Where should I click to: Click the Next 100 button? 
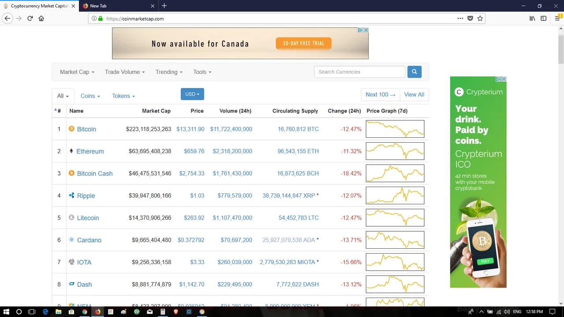click(380, 95)
